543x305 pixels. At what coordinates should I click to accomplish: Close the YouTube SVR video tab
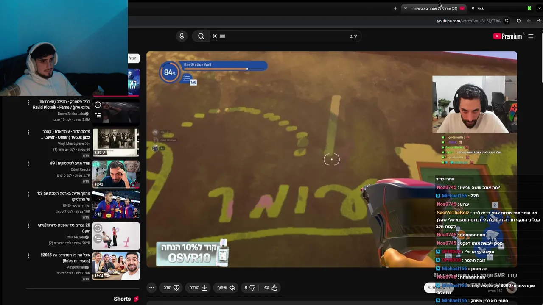406,8
